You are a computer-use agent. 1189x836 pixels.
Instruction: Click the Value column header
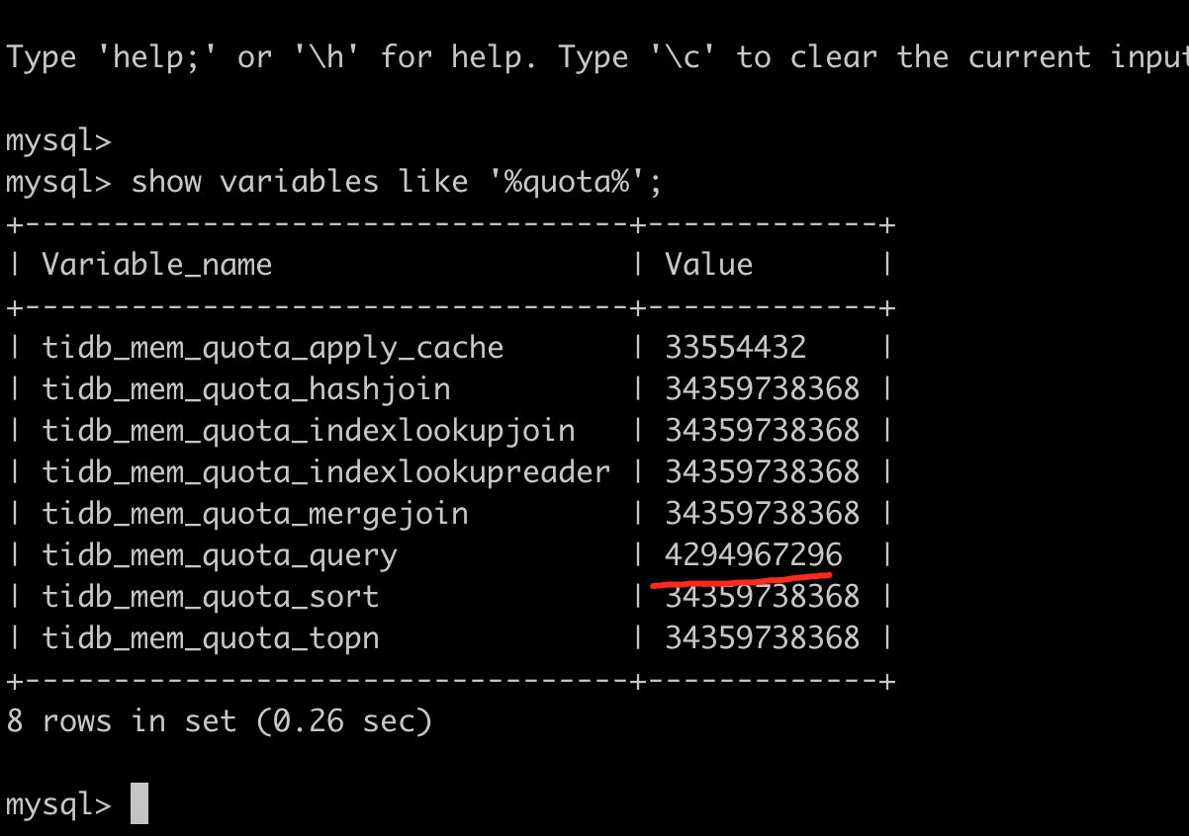(x=708, y=265)
